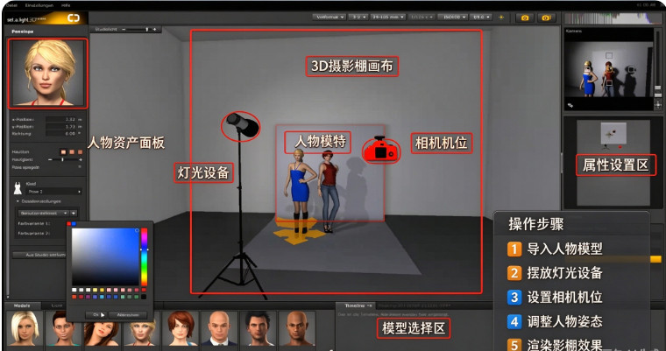Choose the purple preset swatch
This screenshot has height=351, width=666.
coord(88,296)
